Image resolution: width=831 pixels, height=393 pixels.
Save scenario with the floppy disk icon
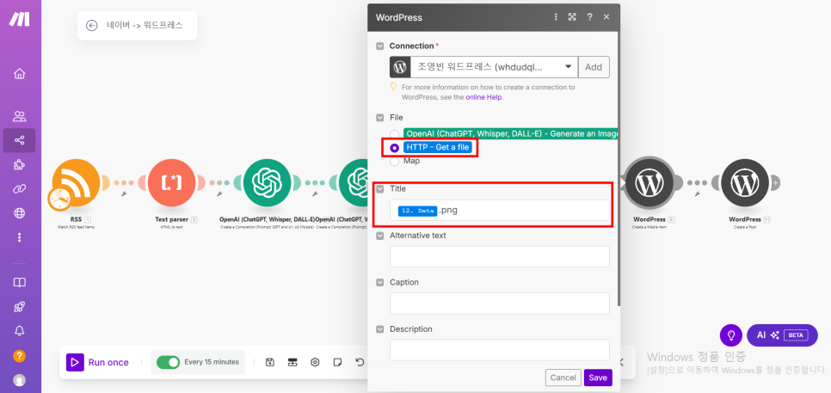pos(270,362)
